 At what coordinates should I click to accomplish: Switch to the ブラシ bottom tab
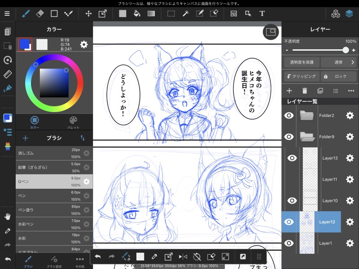[28, 262]
